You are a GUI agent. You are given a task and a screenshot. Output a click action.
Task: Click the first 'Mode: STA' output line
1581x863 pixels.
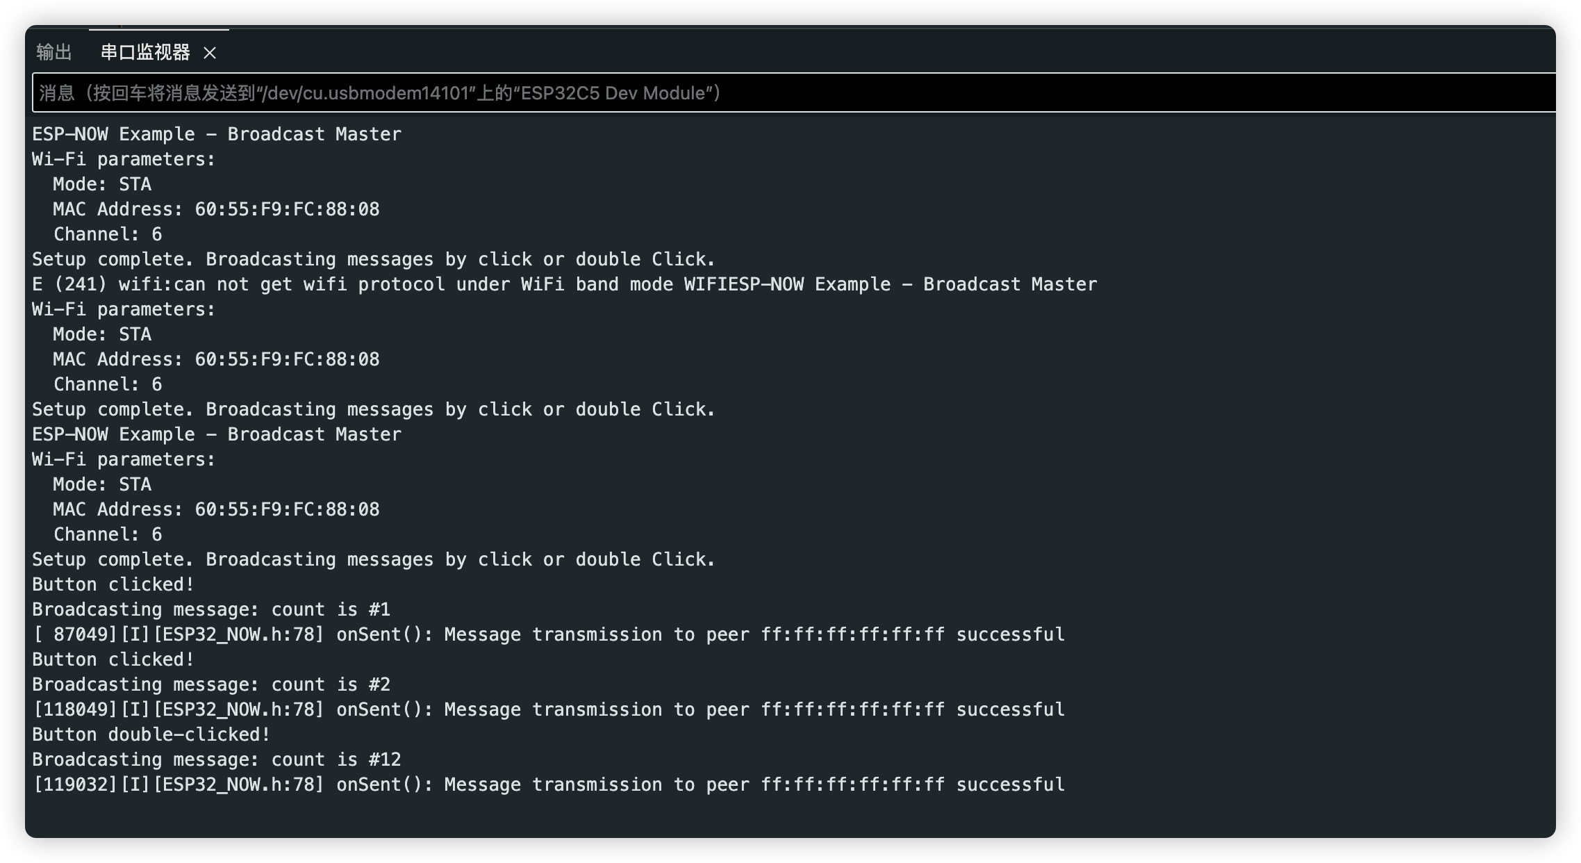tap(102, 184)
